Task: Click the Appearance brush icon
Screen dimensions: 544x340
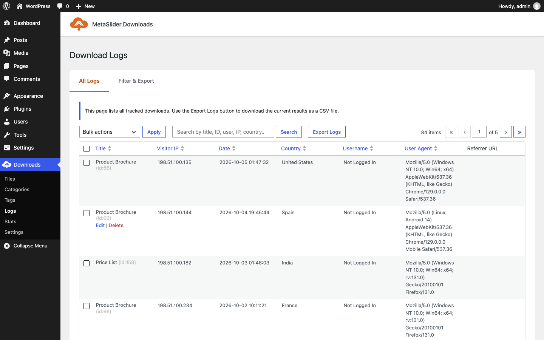Action: click(7, 96)
